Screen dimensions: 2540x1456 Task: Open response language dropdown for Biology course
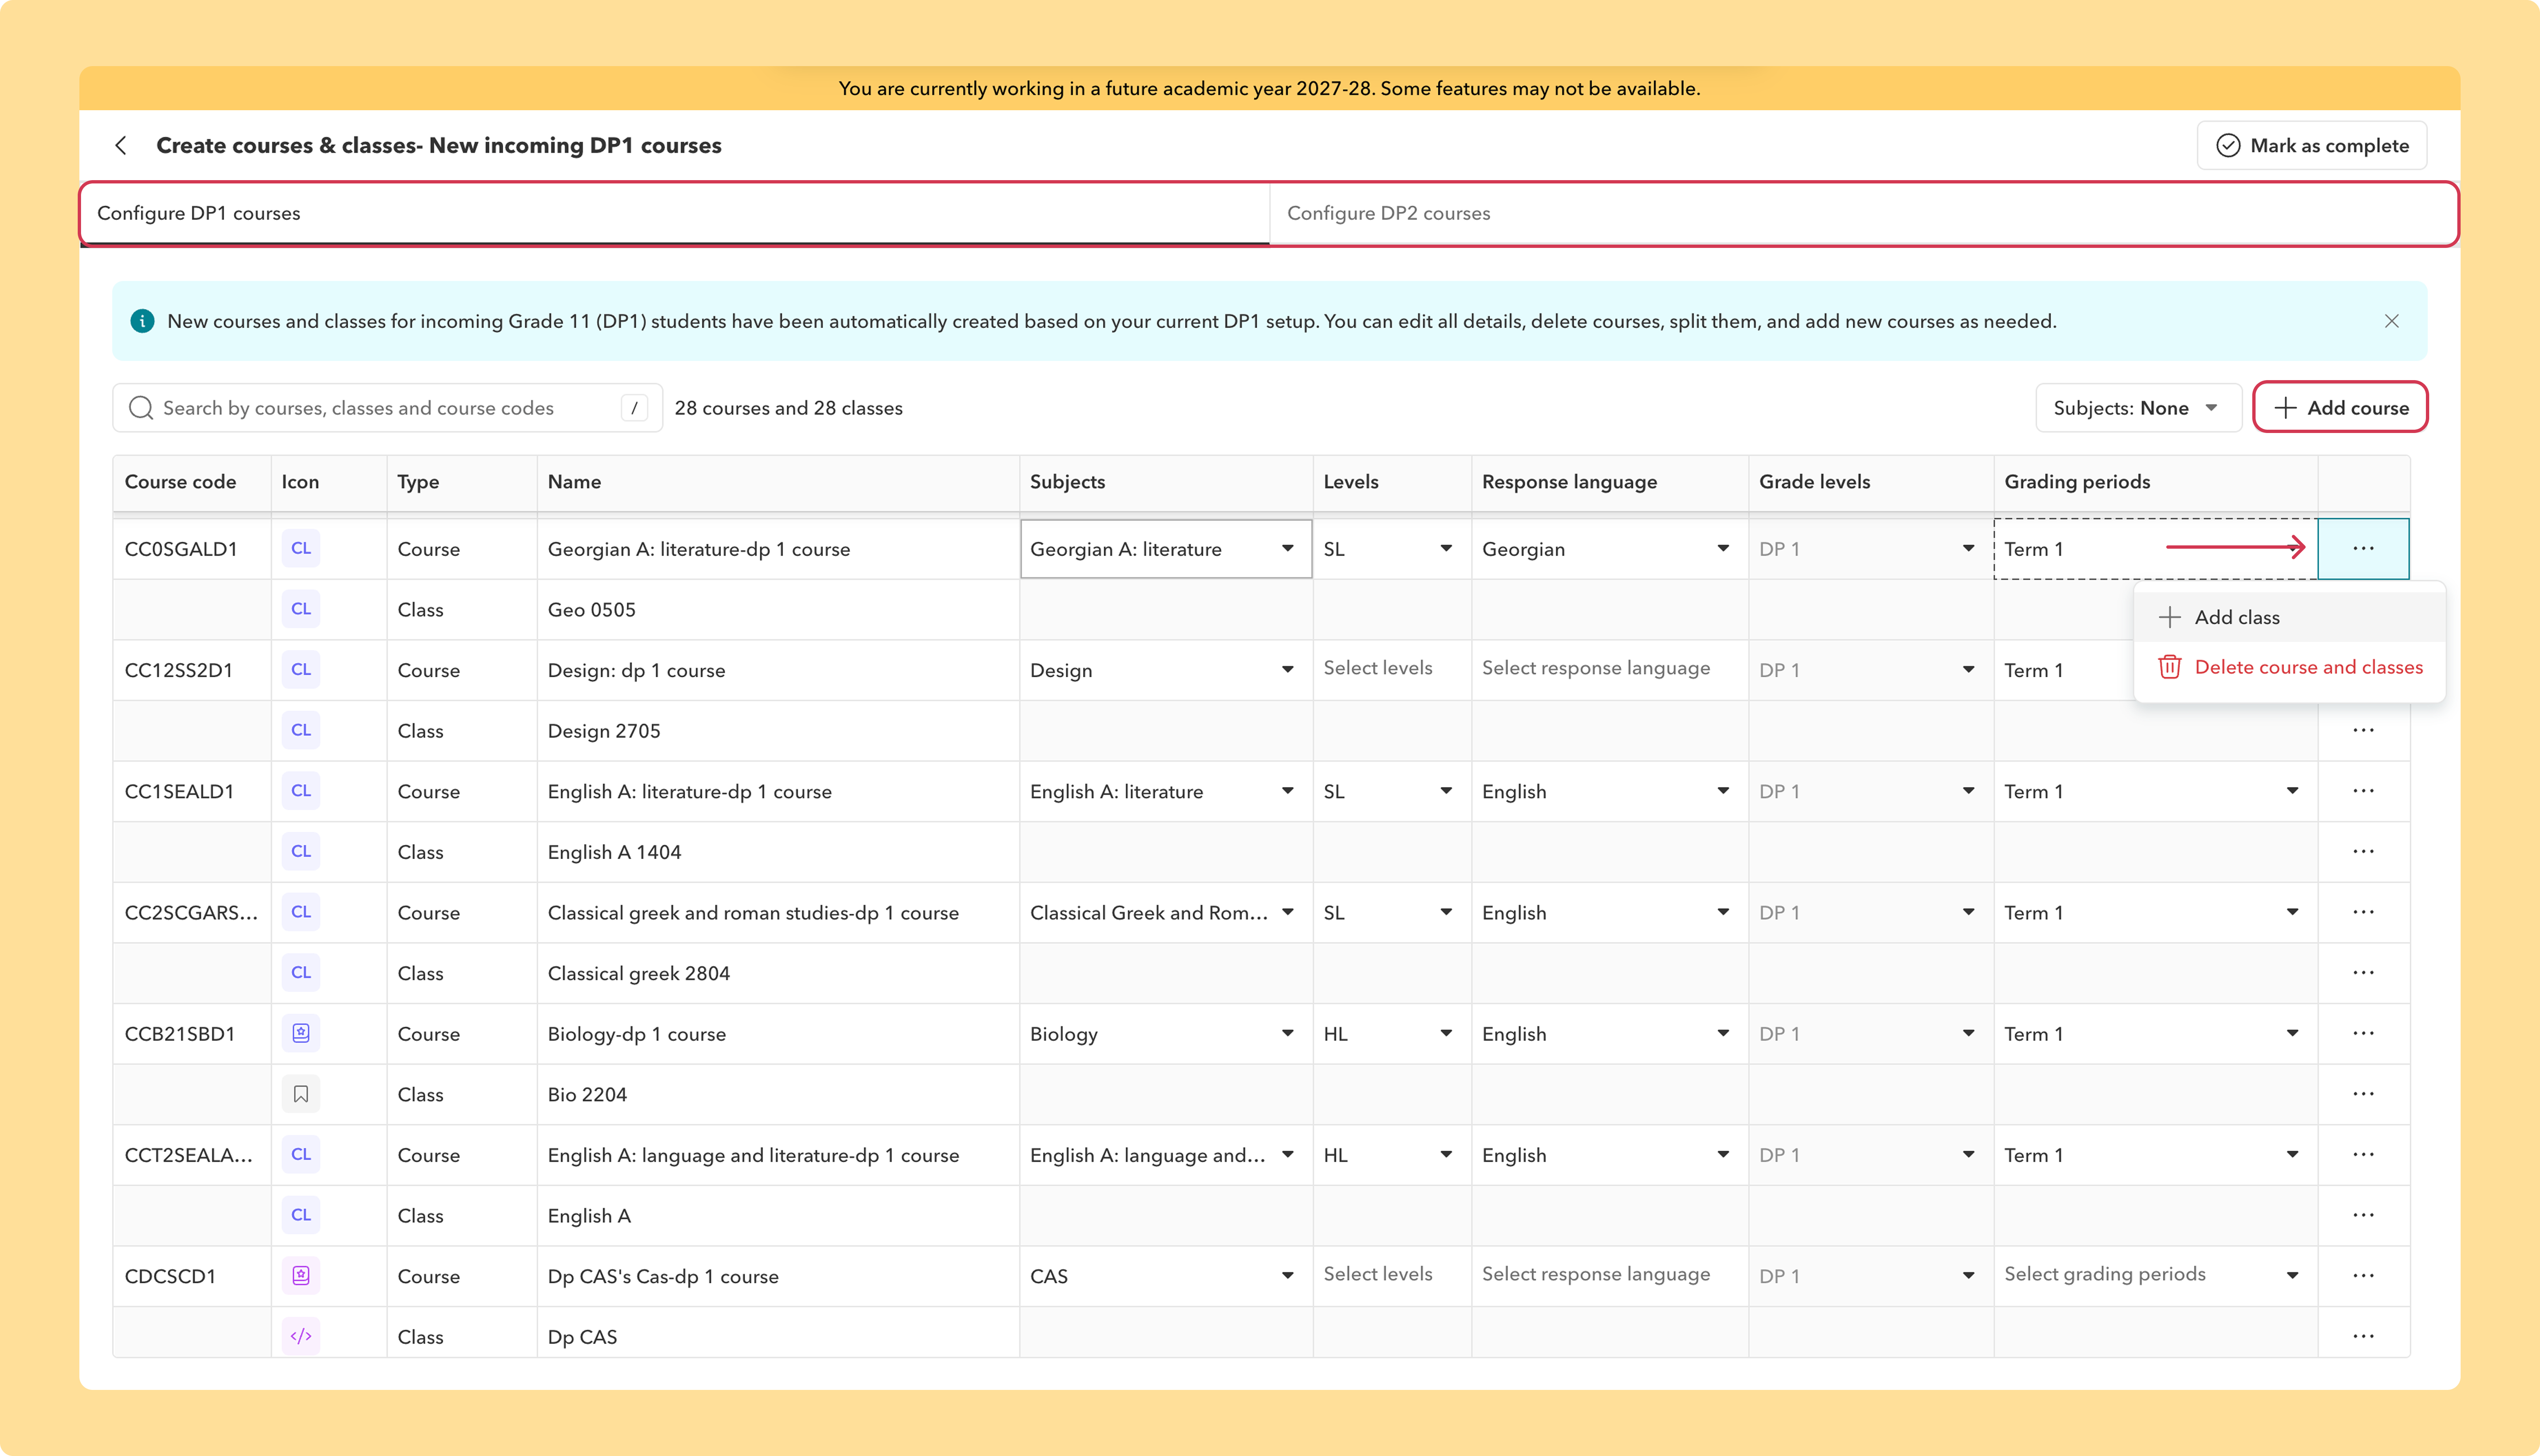[x=1609, y=1033]
